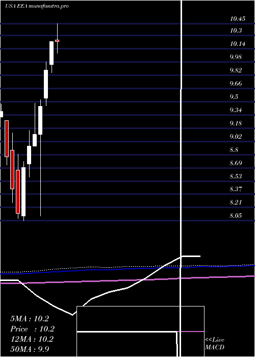Click the 8.53 price axis label

pos(236,176)
